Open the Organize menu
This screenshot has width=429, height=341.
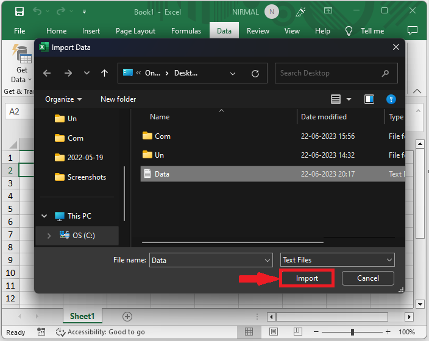click(63, 99)
